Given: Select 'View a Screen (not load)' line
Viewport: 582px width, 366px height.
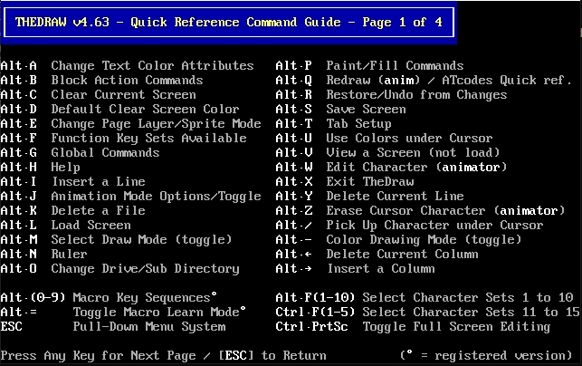Looking at the screenshot, I should point(413,153).
